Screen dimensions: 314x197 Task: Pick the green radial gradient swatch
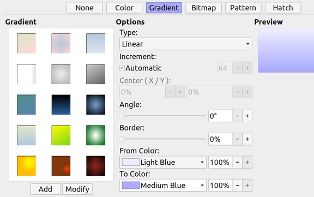pyautogui.click(x=96, y=135)
